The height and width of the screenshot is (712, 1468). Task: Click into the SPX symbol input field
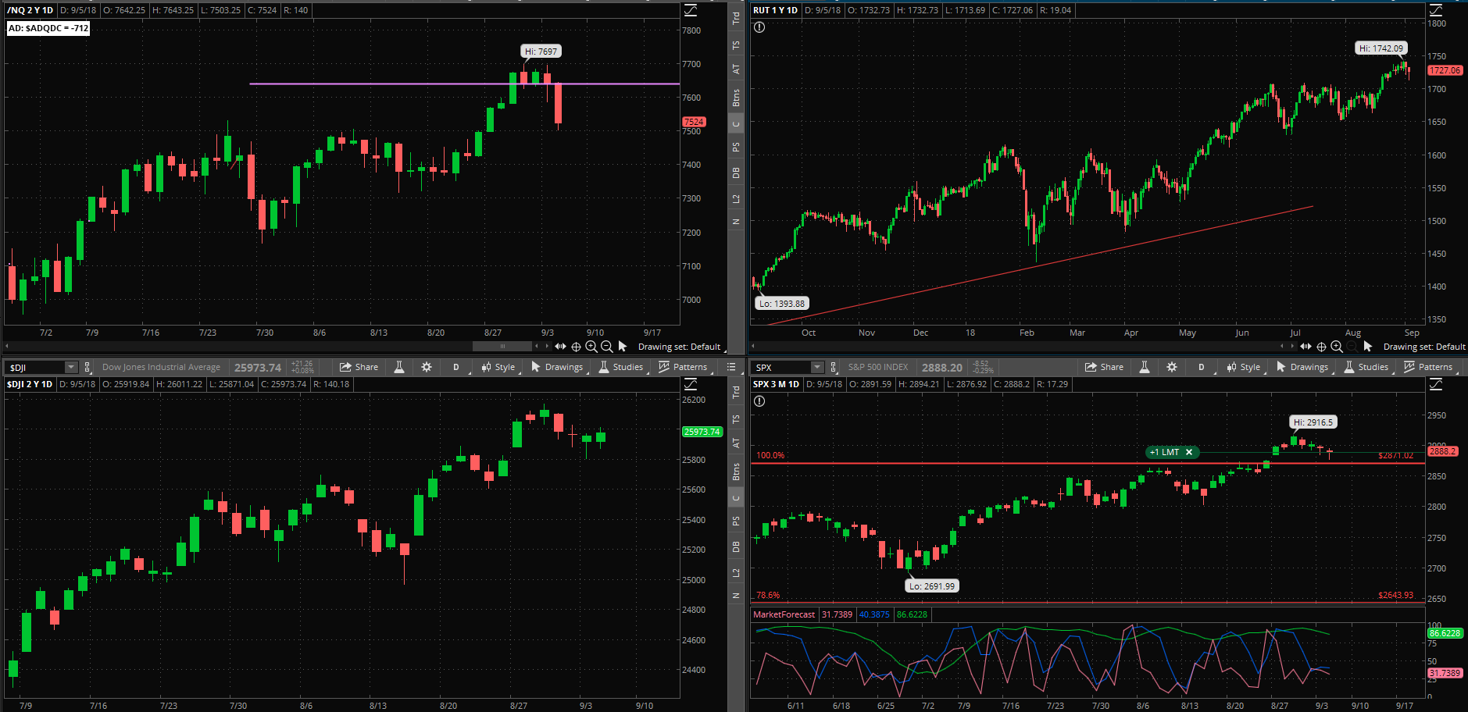coord(781,367)
